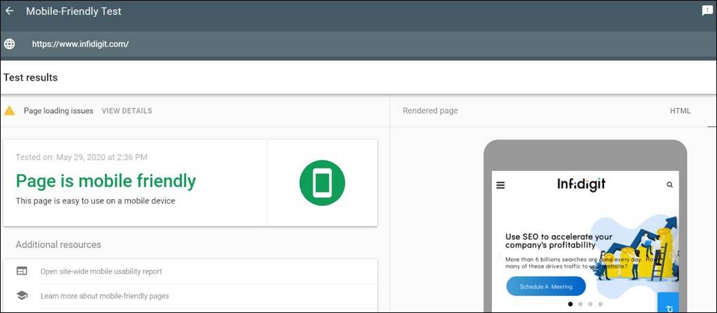
Task: Switch to the HTML tab
Action: click(680, 110)
